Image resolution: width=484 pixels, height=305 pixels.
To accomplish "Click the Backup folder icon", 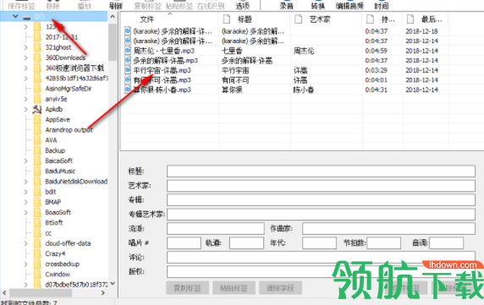I will click(37, 150).
